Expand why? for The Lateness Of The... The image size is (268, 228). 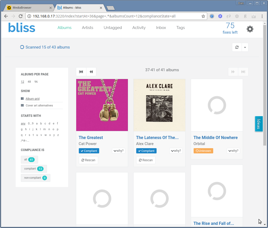tap(176, 151)
